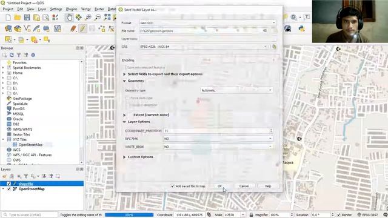Click the Current Edits pencil icon
Screen dimensions: 388x218
pos(73,28)
